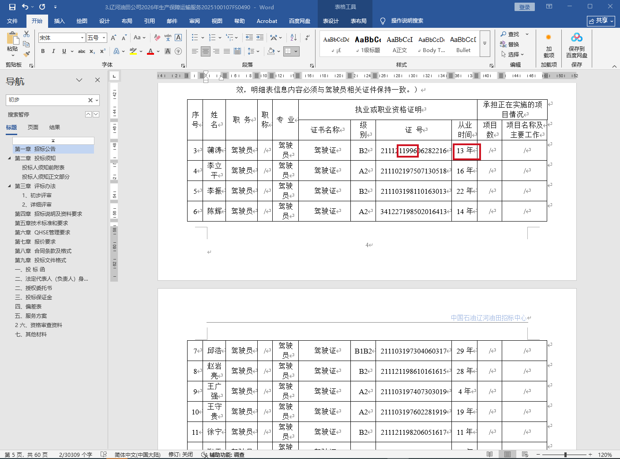Select the Format Painter brush
620x459 pixels.
(26, 54)
